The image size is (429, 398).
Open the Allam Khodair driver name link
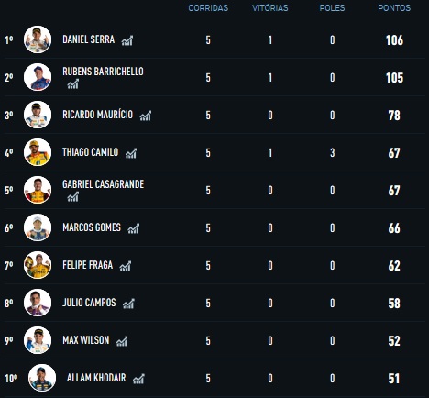point(96,378)
